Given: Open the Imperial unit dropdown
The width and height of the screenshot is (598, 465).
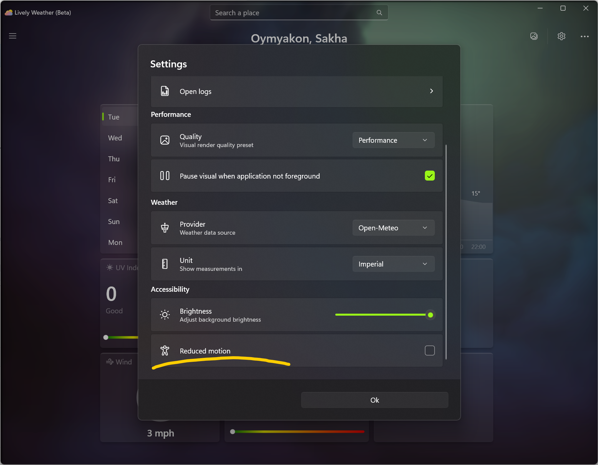Looking at the screenshot, I should [x=393, y=264].
